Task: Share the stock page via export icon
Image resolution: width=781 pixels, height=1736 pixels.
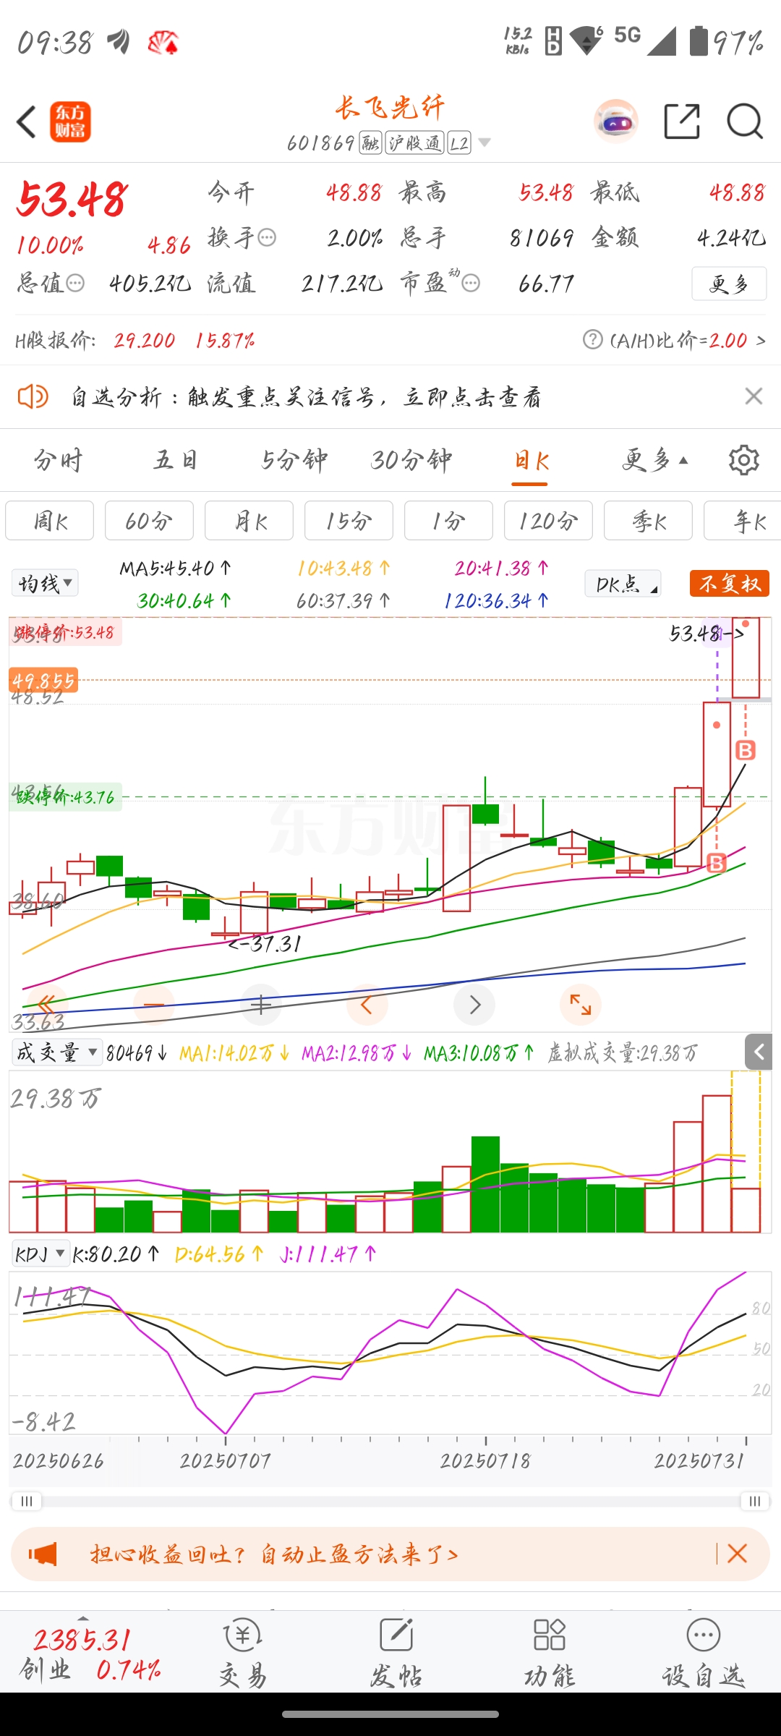Action: pyautogui.click(x=682, y=121)
